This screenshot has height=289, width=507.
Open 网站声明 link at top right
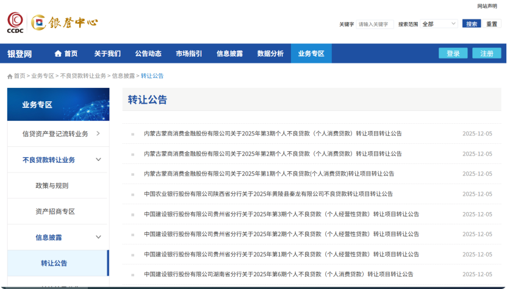click(487, 6)
